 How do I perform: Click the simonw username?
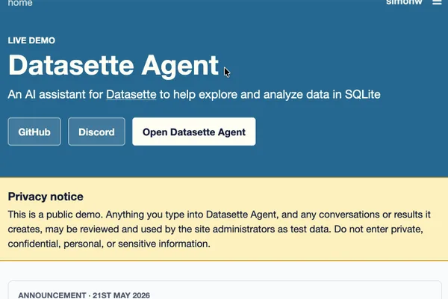[x=404, y=2]
